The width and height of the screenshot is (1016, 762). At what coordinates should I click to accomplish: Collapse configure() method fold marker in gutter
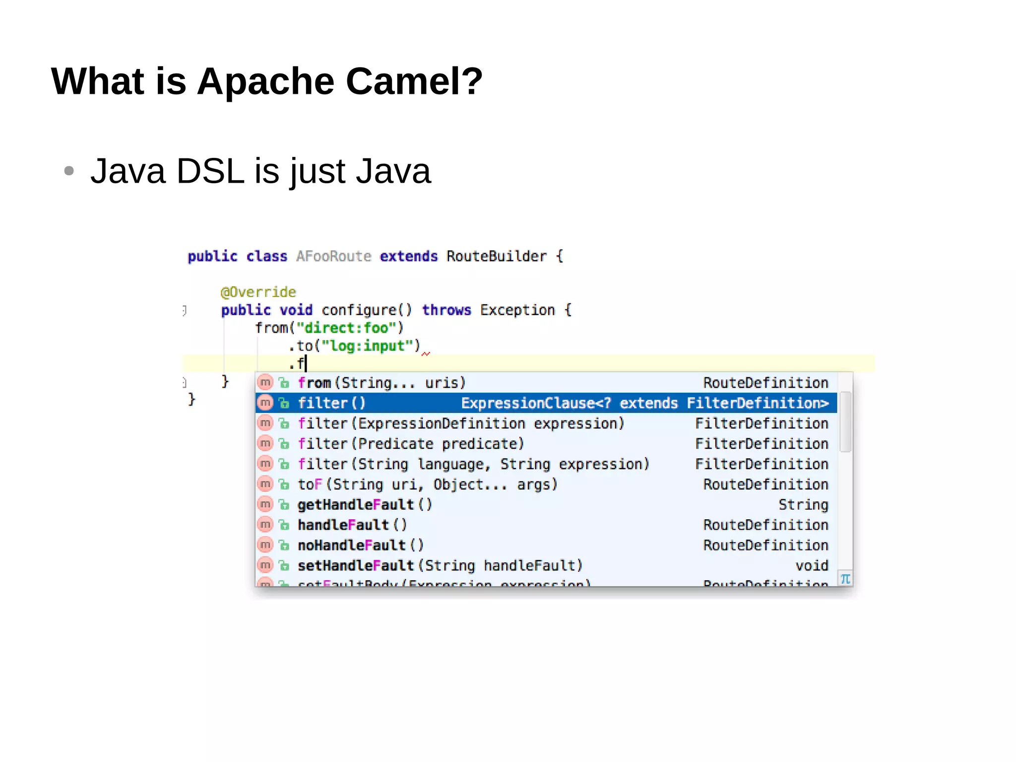pyautogui.click(x=185, y=310)
